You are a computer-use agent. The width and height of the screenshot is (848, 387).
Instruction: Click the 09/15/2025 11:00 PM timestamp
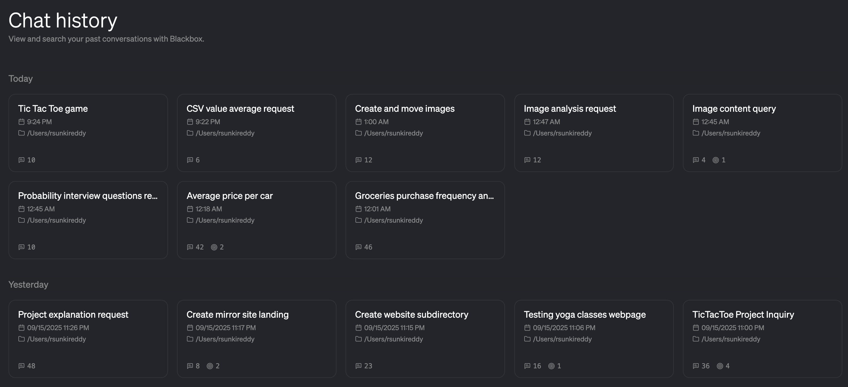pos(733,328)
